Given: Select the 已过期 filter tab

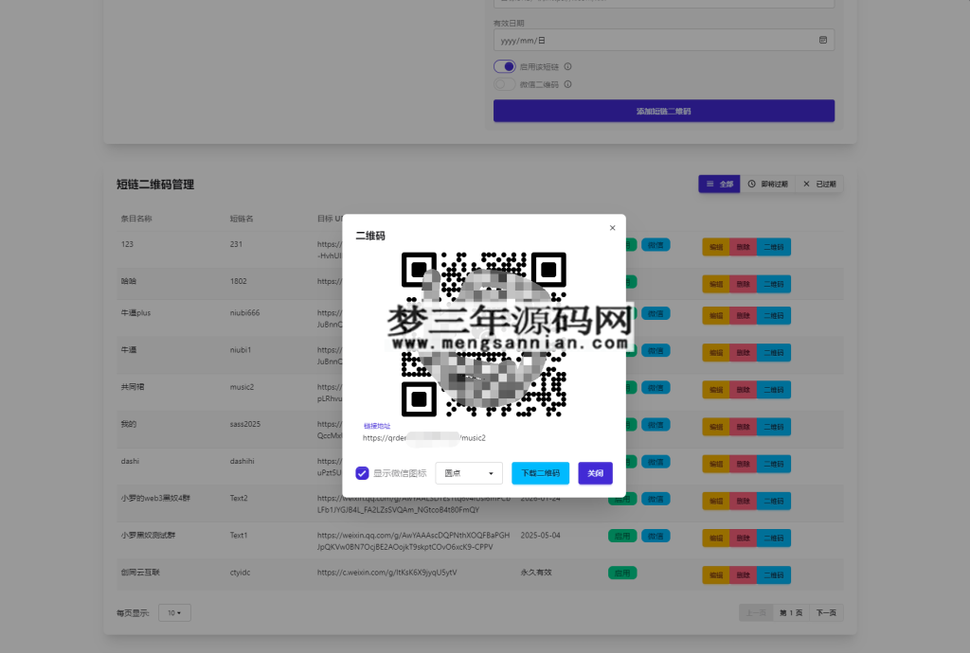Looking at the screenshot, I should (x=819, y=185).
